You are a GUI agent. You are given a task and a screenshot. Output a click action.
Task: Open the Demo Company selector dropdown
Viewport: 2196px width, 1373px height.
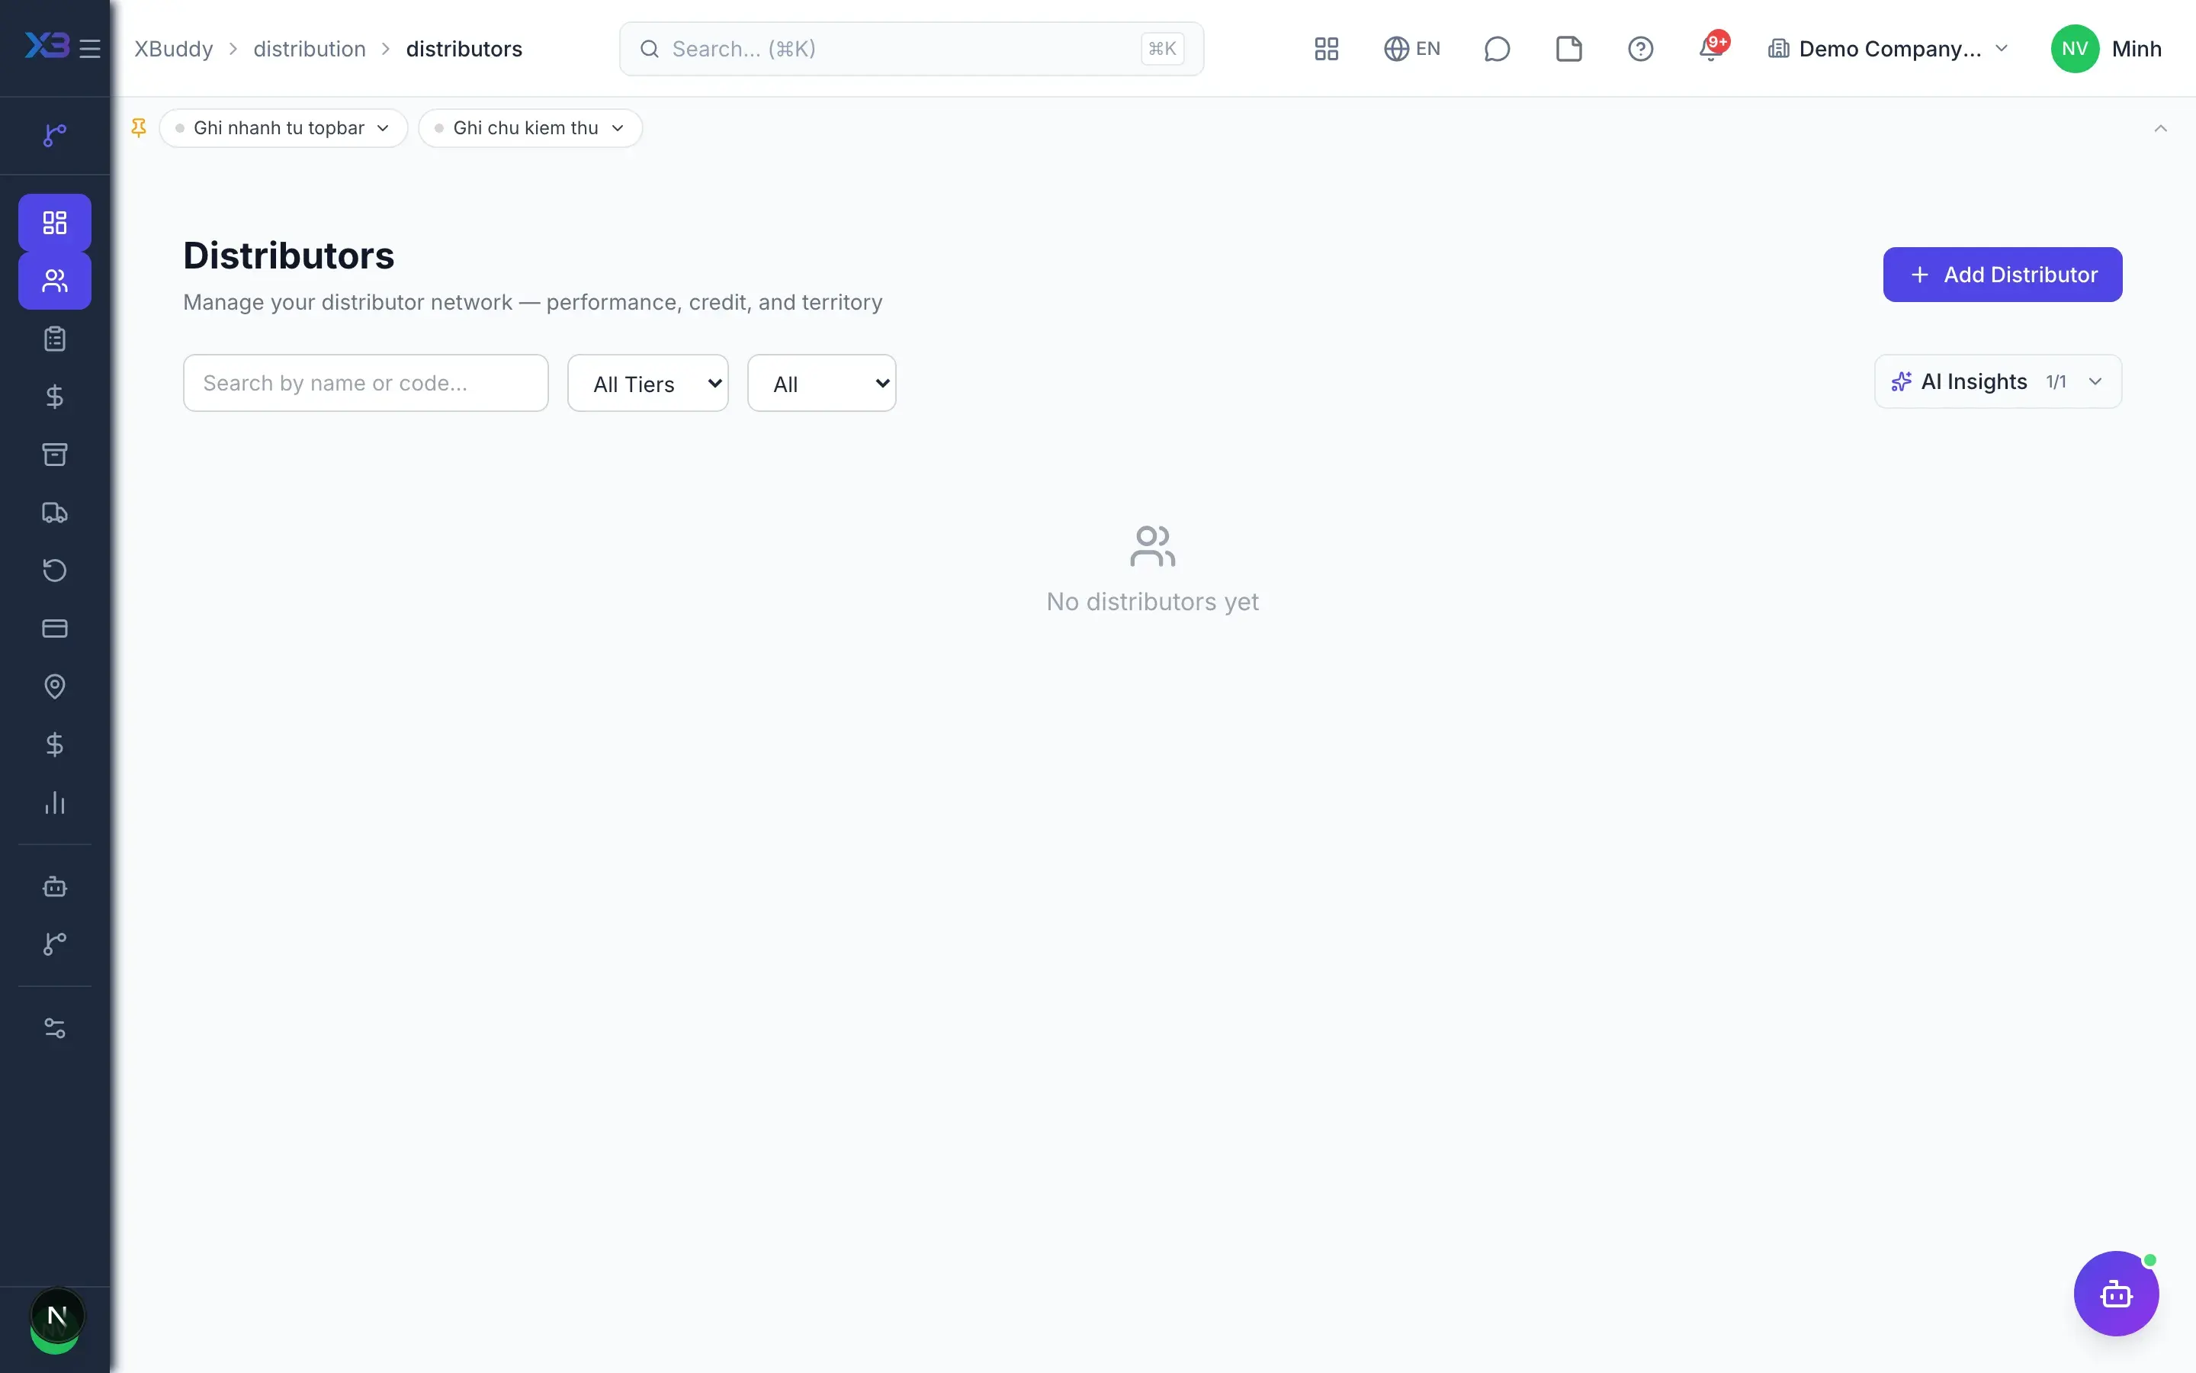click(x=1889, y=48)
